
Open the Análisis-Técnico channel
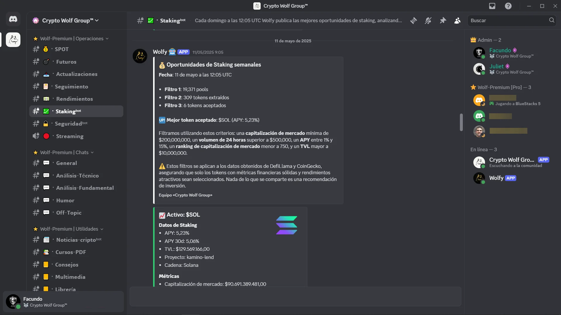76,176
